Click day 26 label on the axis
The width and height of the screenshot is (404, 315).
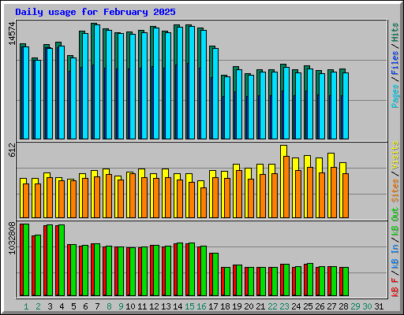pyautogui.click(x=320, y=306)
